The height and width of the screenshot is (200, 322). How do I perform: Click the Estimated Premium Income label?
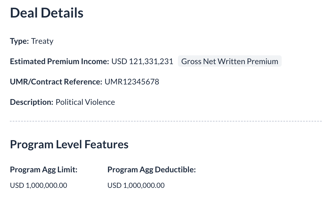pos(59,62)
